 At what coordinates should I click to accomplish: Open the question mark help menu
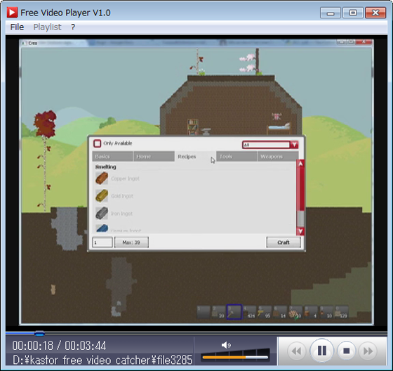coord(73,27)
